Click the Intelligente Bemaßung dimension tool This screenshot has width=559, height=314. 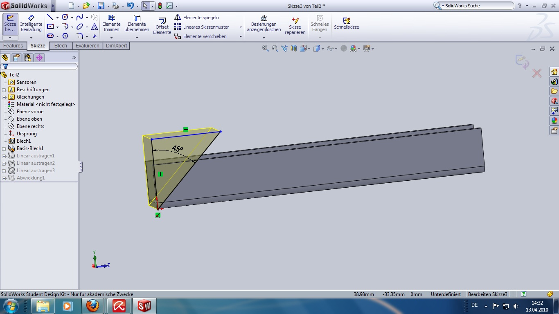point(31,24)
